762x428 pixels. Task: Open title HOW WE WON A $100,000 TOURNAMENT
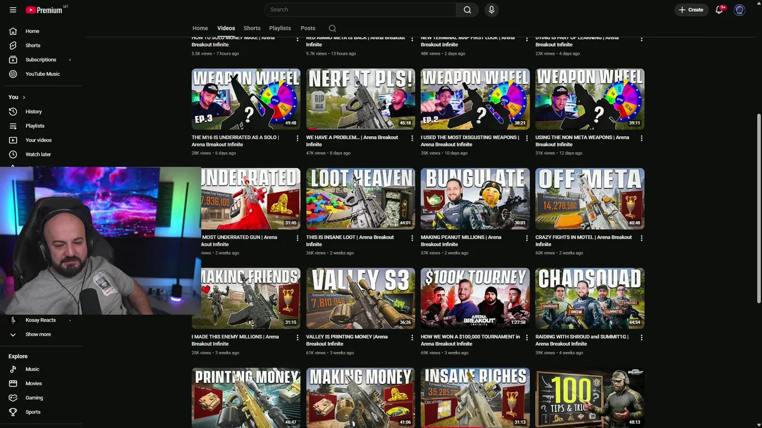click(x=470, y=340)
